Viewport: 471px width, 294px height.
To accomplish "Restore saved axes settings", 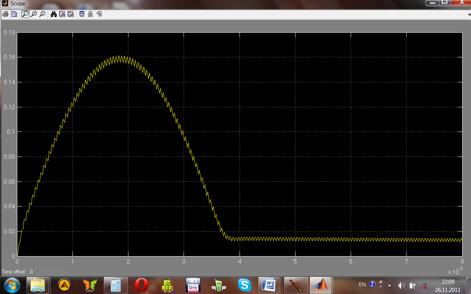I will click(70, 14).
